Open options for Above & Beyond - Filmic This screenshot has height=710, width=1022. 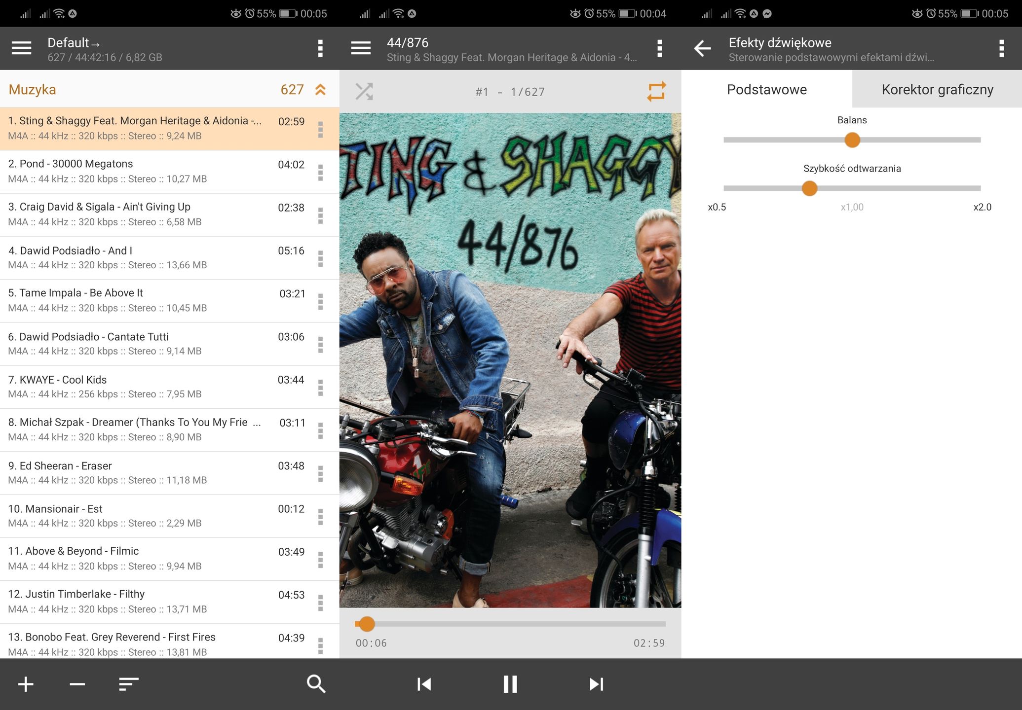click(320, 560)
